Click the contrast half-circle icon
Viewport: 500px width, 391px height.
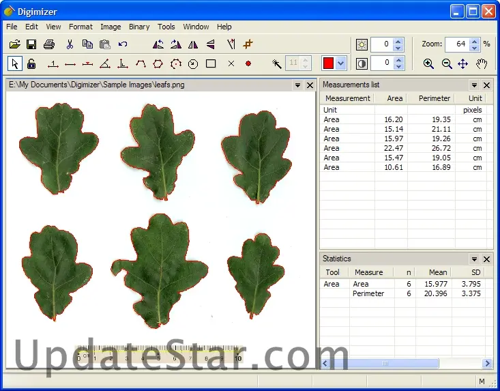(x=362, y=63)
